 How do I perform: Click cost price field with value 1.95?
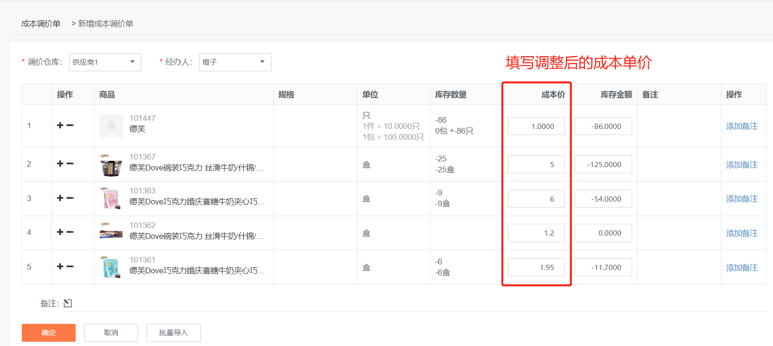pyautogui.click(x=536, y=267)
